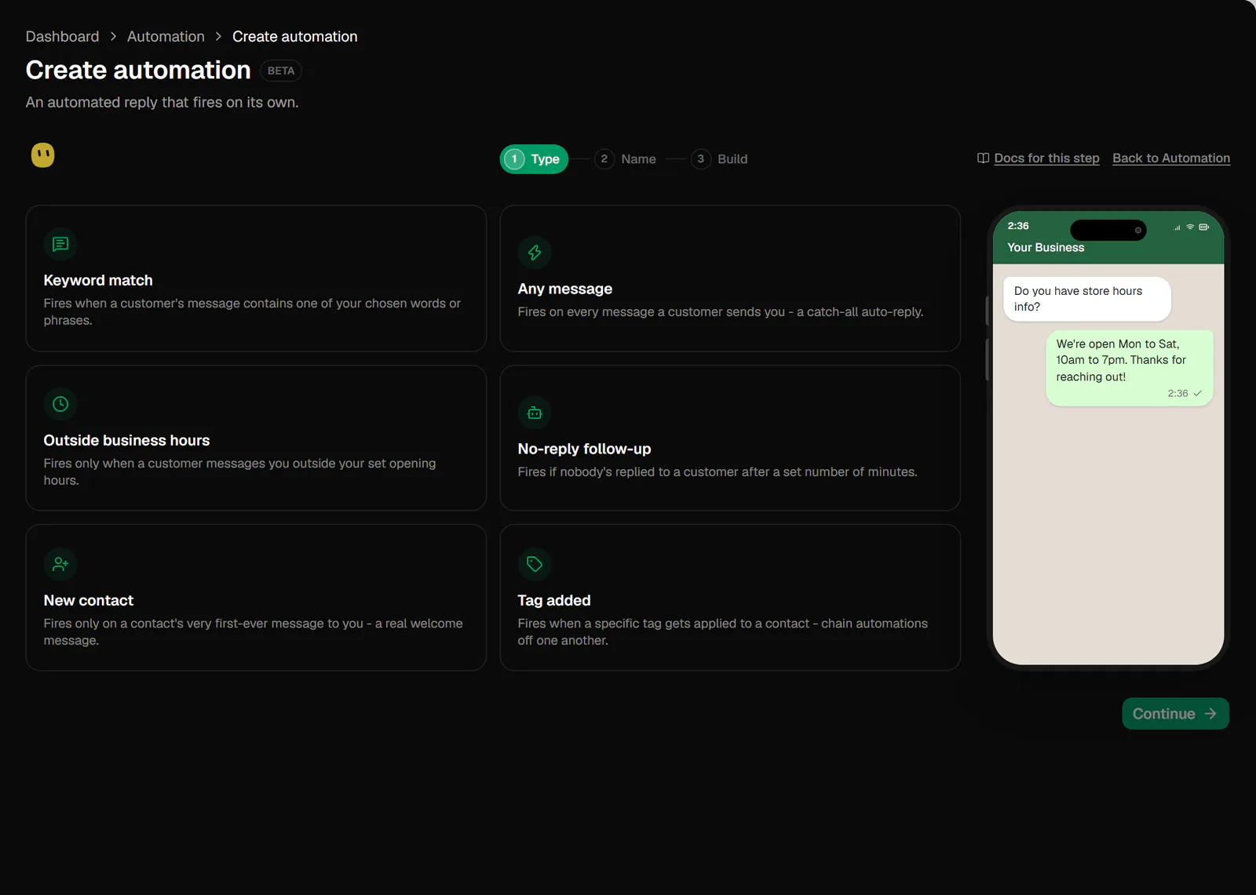Select the Keyword match automation card

click(256, 278)
